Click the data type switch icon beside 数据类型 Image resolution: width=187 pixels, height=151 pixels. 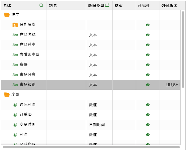[107, 5]
